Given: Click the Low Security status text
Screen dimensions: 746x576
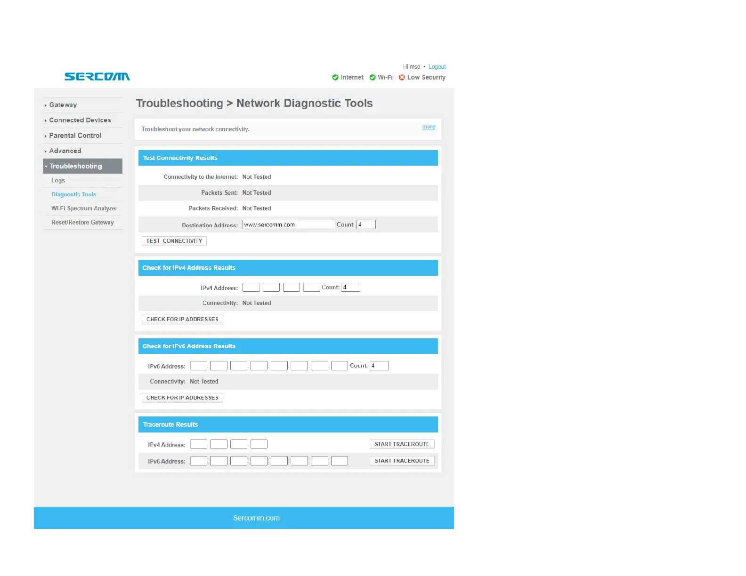Looking at the screenshot, I should point(426,78).
